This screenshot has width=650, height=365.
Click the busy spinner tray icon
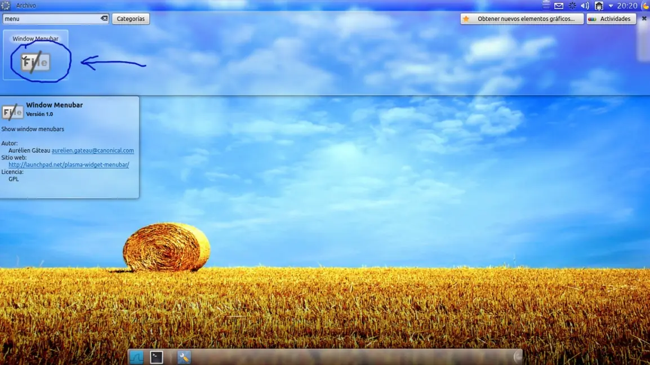(x=572, y=6)
